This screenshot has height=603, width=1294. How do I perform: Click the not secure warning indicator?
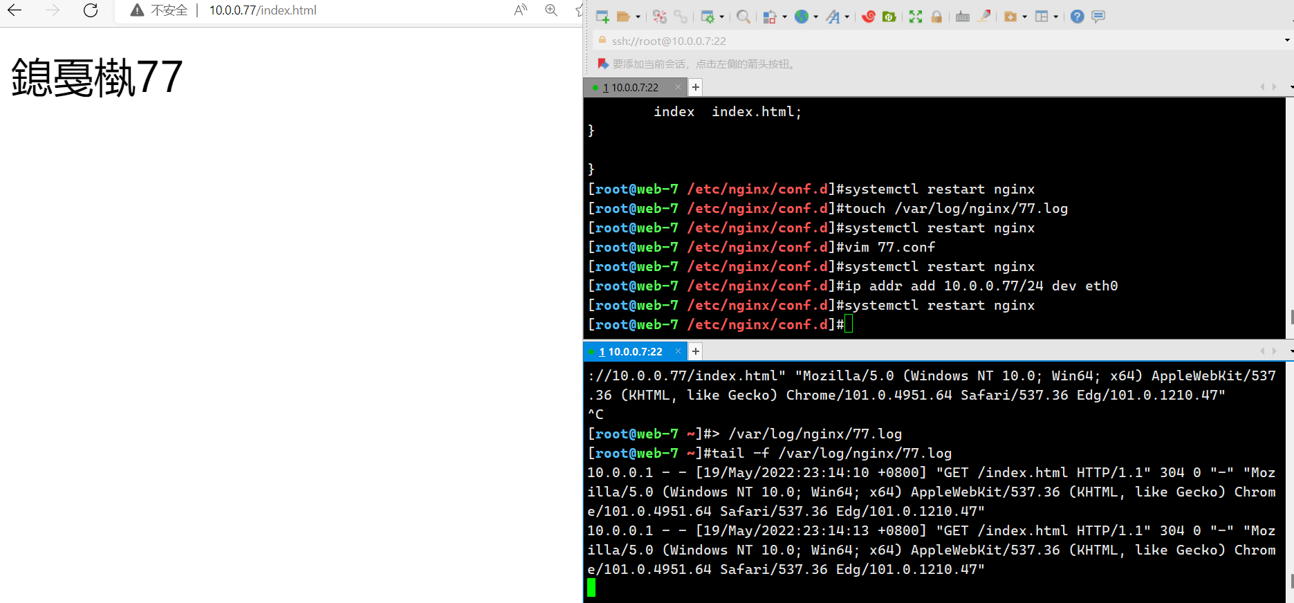[159, 10]
